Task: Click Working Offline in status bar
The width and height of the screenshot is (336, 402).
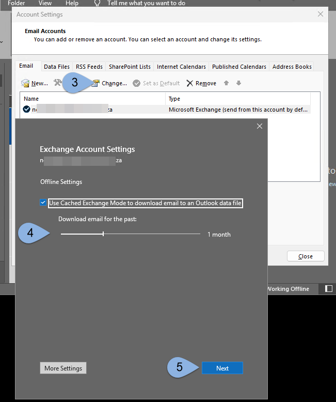Action: 288,289
